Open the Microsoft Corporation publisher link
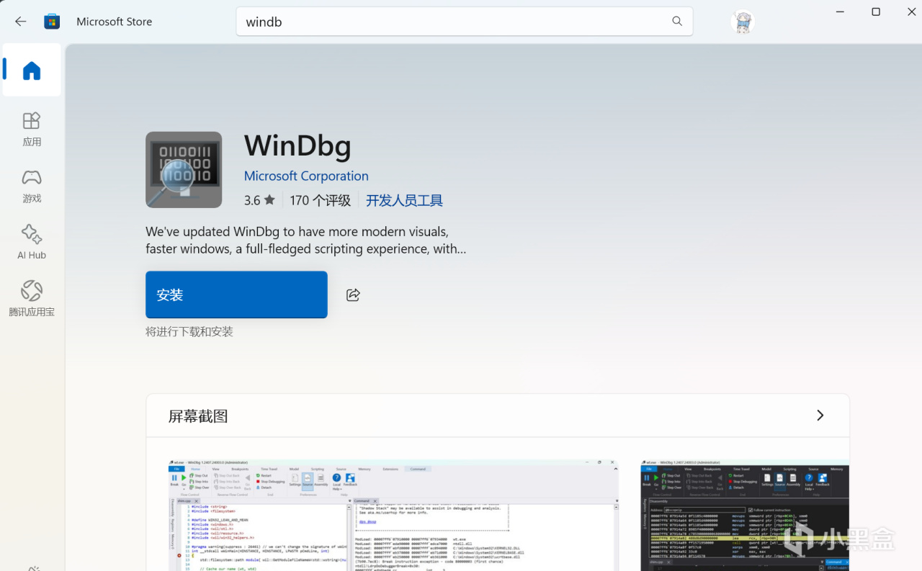 306,176
